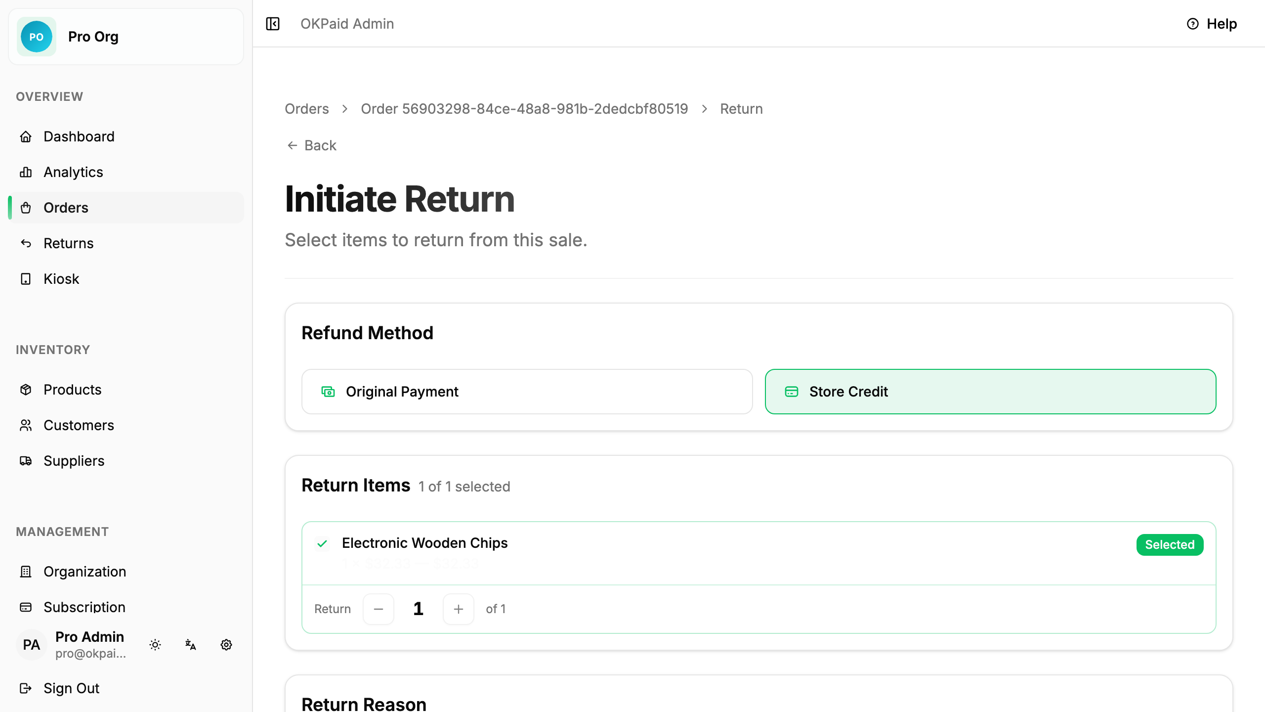Select Original Payment refund method
This screenshot has width=1265, height=712.
point(527,392)
